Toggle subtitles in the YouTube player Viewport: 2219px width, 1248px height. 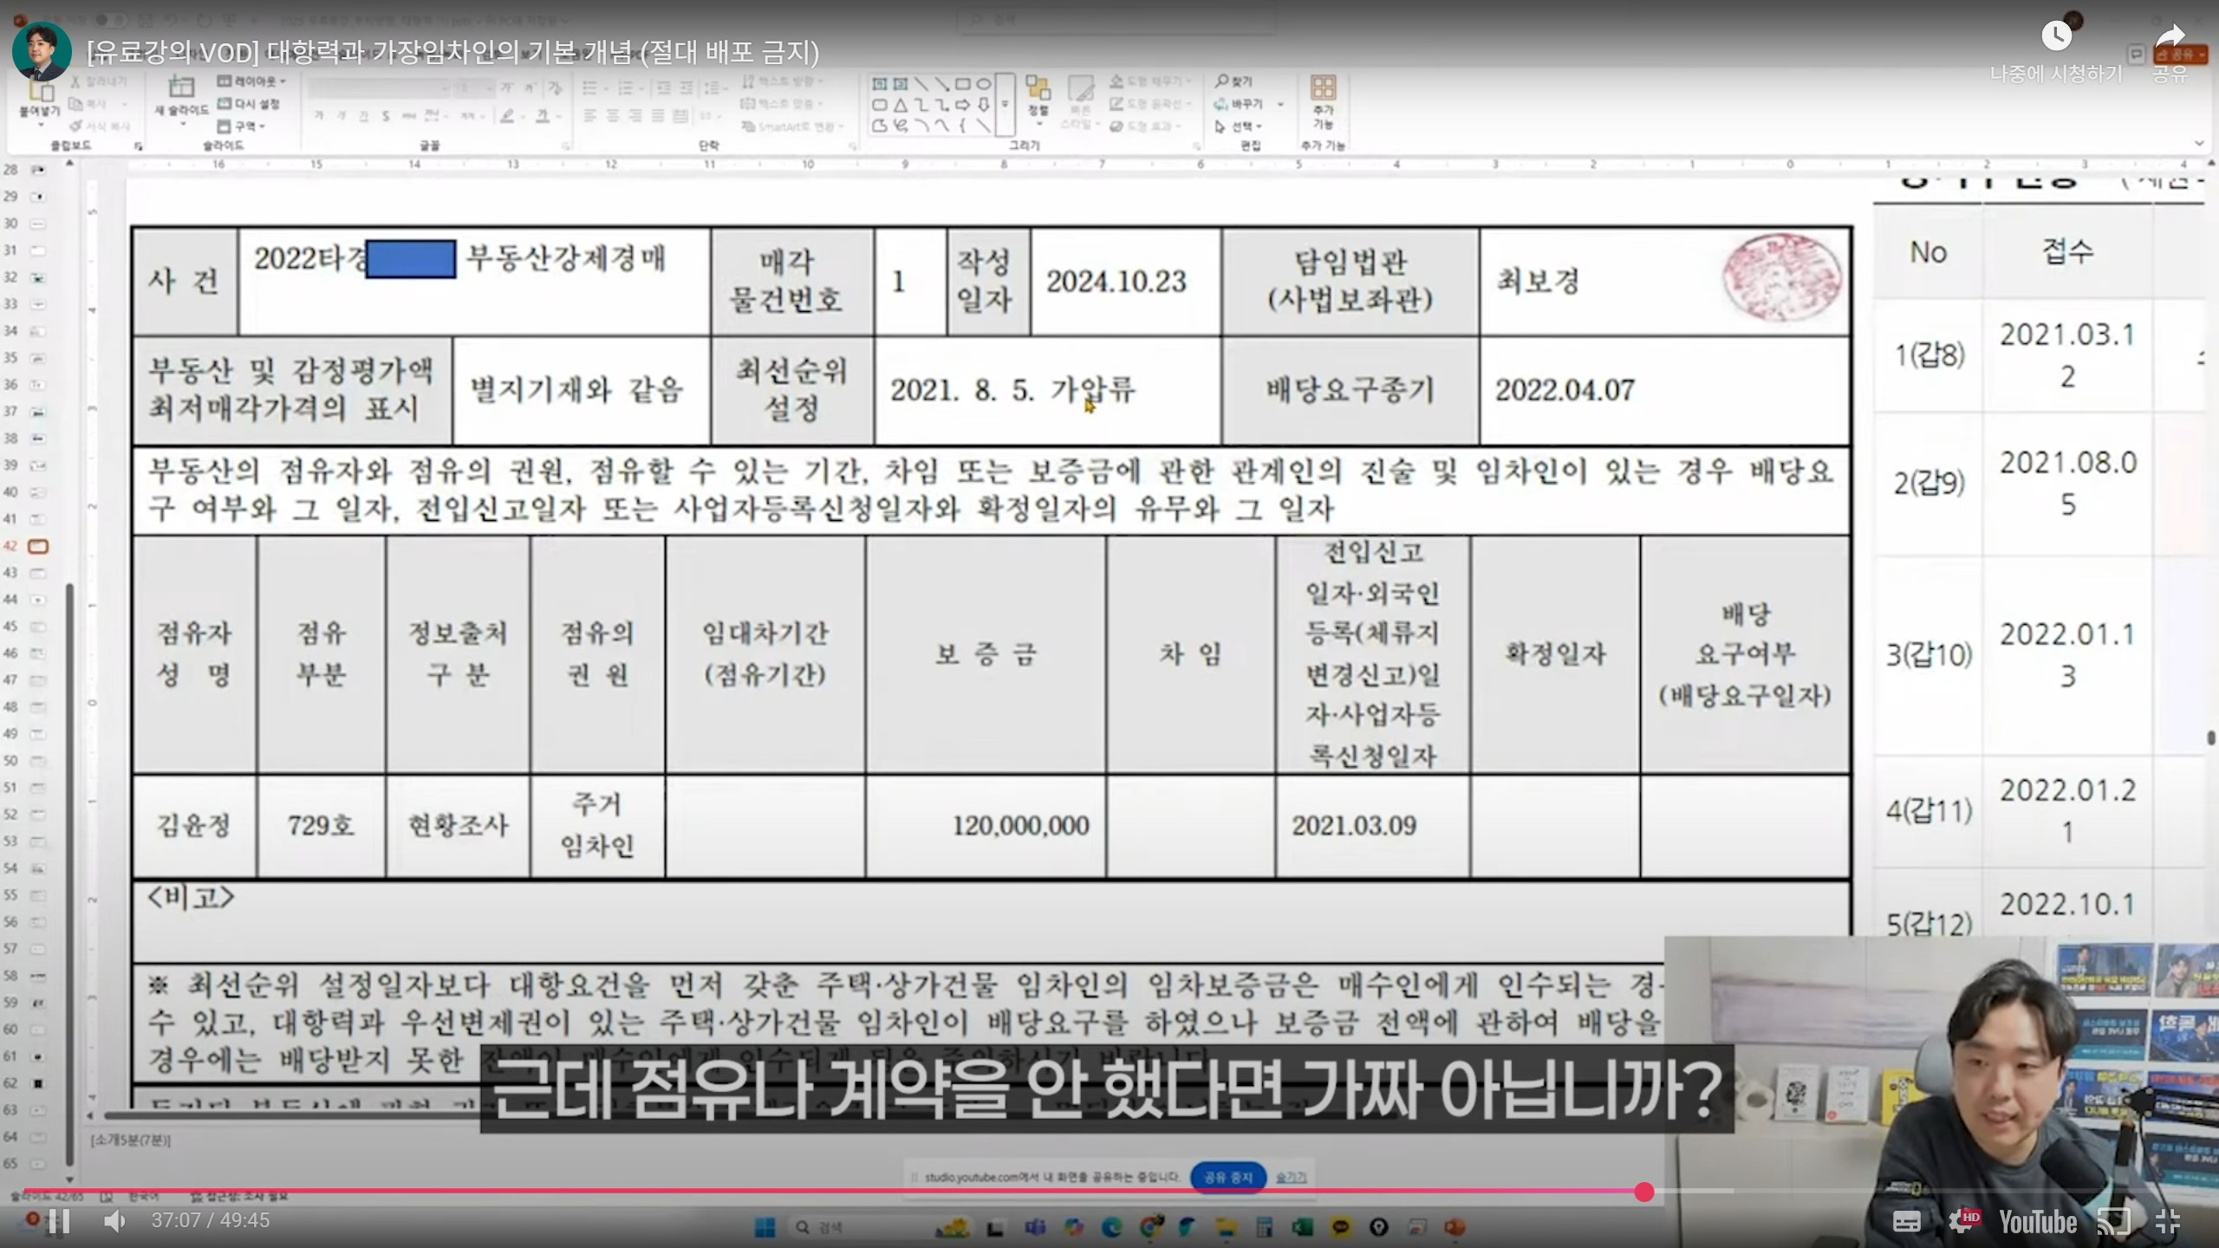pyautogui.click(x=1906, y=1222)
